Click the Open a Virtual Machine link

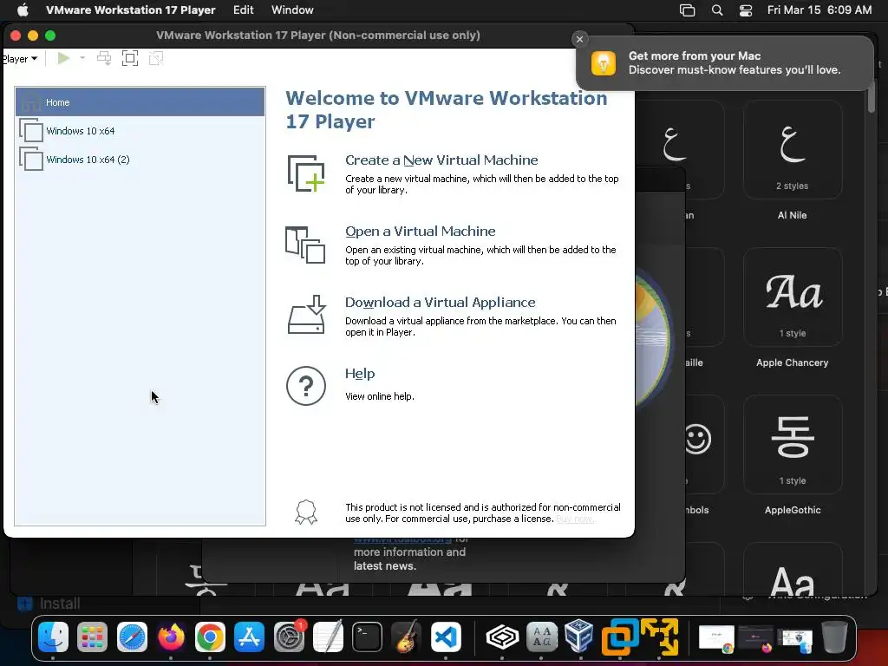tap(421, 232)
